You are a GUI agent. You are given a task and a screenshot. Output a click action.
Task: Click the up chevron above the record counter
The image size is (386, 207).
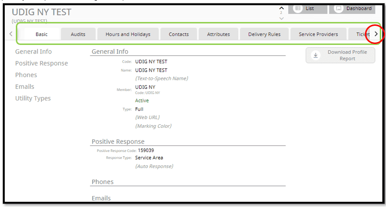click(281, 8)
